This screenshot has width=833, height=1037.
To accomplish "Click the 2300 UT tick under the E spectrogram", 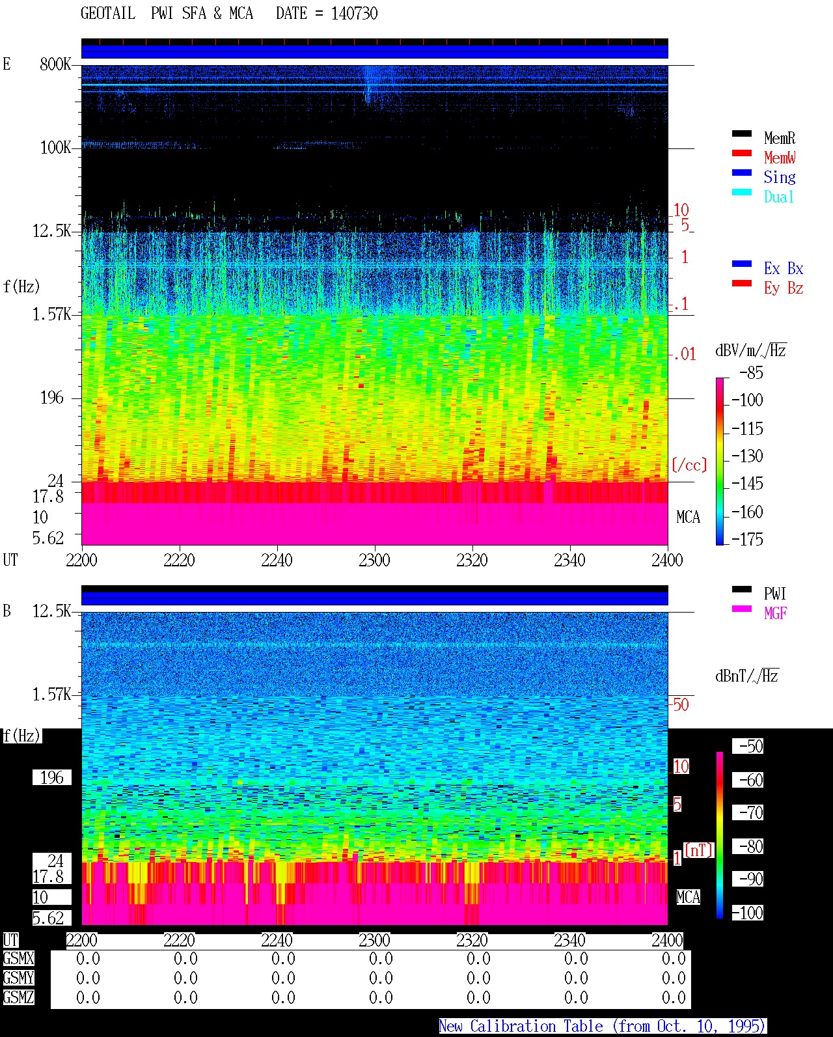I will (374, 560).
